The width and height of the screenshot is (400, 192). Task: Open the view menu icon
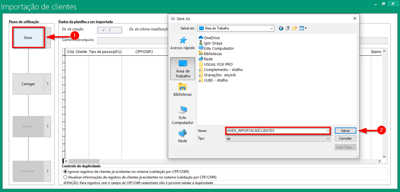(x=302, y=28)
